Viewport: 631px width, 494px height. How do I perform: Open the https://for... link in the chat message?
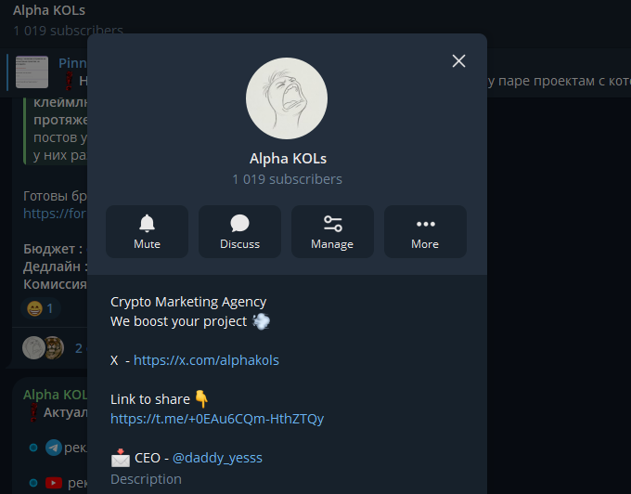(55, 214)
